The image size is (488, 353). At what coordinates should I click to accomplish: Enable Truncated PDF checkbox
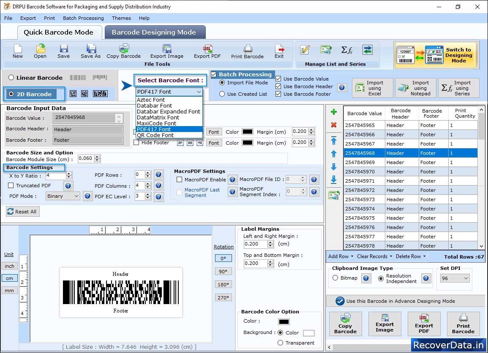tap(11, 186)
